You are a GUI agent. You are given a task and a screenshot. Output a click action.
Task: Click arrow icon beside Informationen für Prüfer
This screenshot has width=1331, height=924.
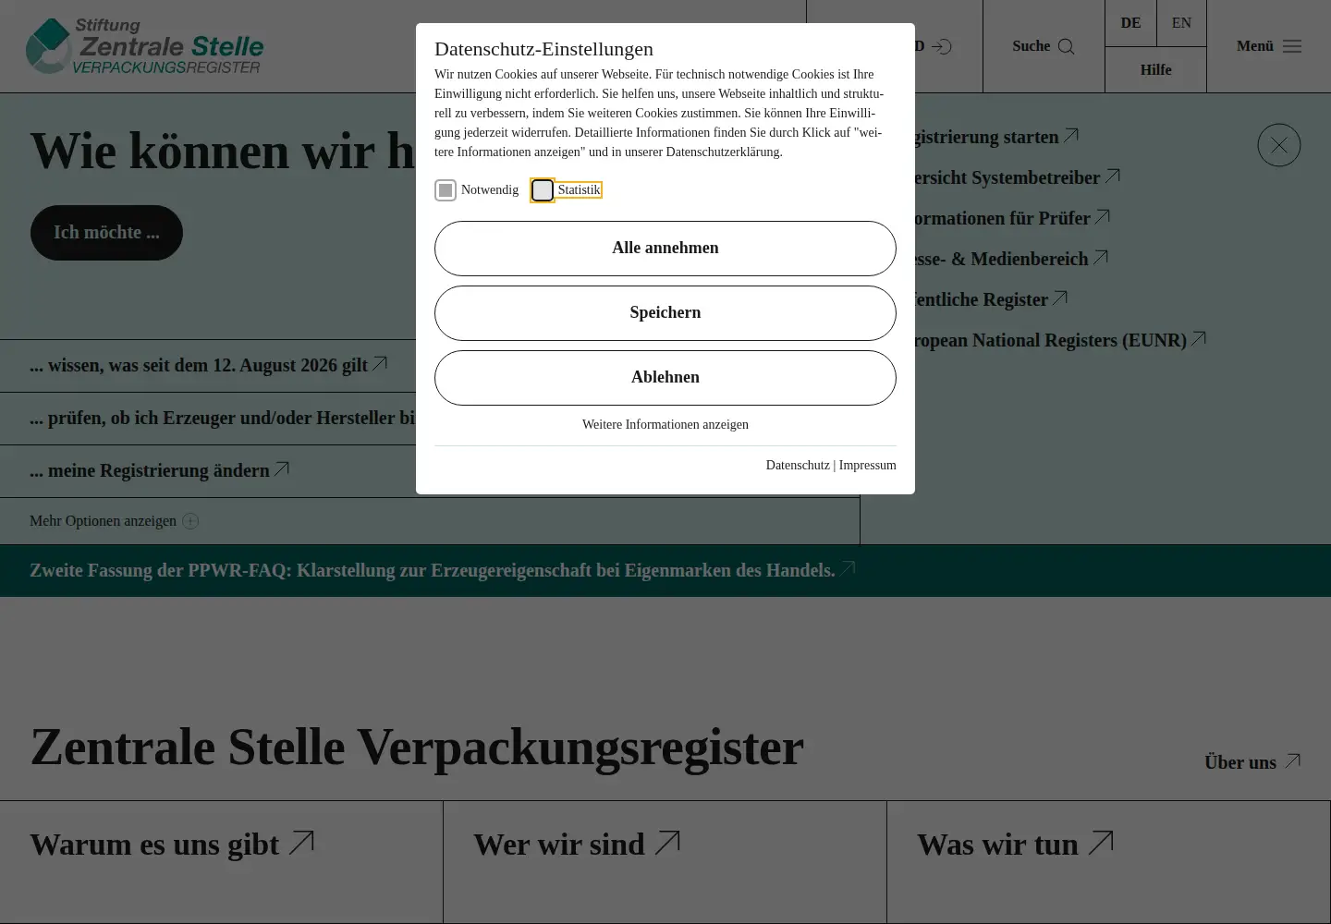(x=1103, y=216)
